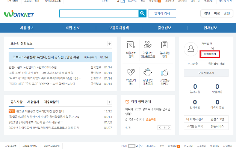This screenshot has height=149, width=236.
Task: Click the profile avatar icon
Action: [x=191, y=49]
